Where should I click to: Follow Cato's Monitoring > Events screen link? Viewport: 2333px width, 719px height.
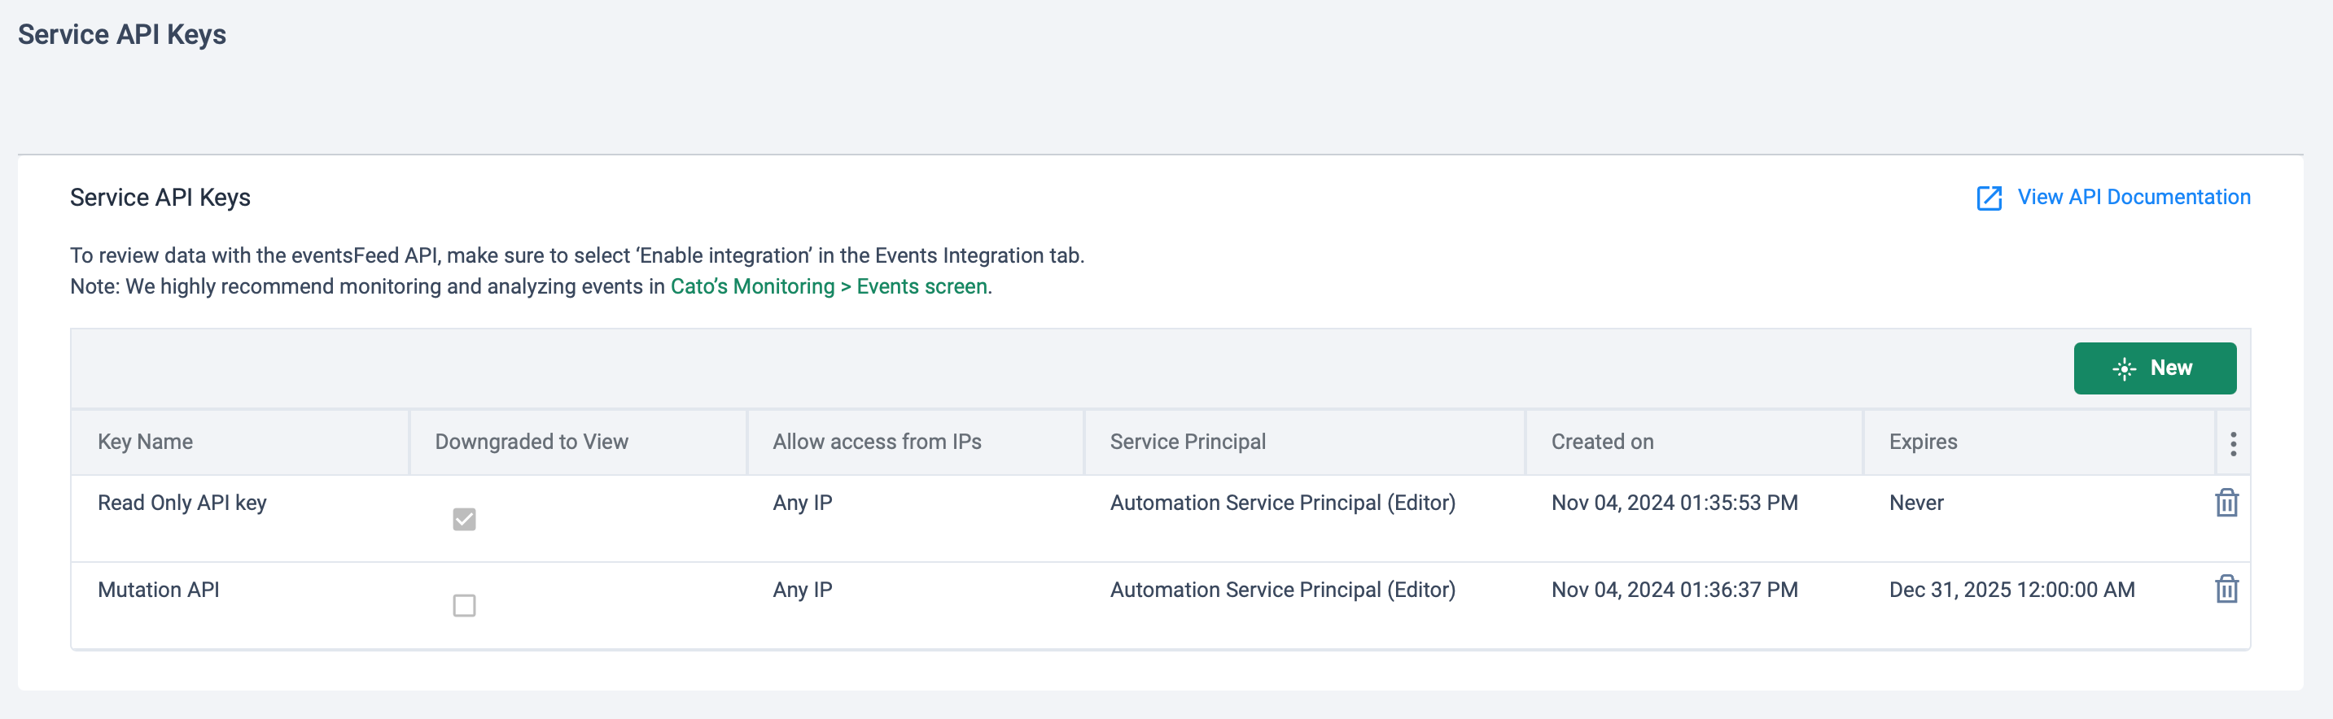(x=828, y=286)
